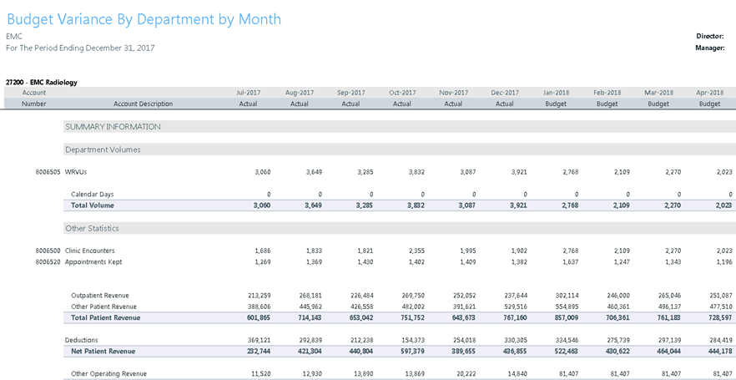This screenshot has height=380, width=736.
Task: Toggle the Other Statistics section header
Action: [x=92, y=228]
